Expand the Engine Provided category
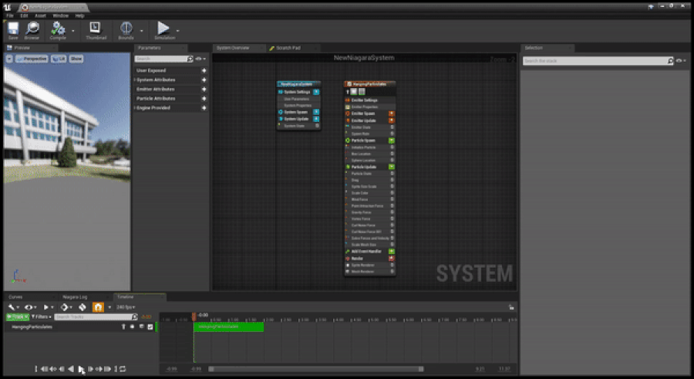Screen dimensions: 694x379 (135, 108)
